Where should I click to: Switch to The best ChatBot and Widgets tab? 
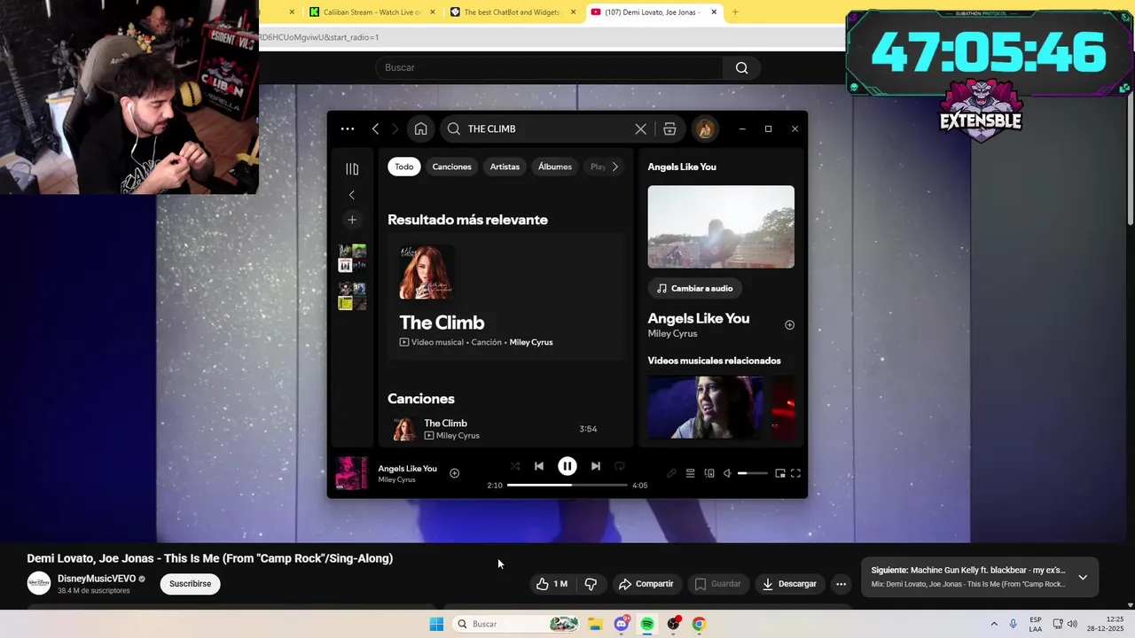pos(513,12)
